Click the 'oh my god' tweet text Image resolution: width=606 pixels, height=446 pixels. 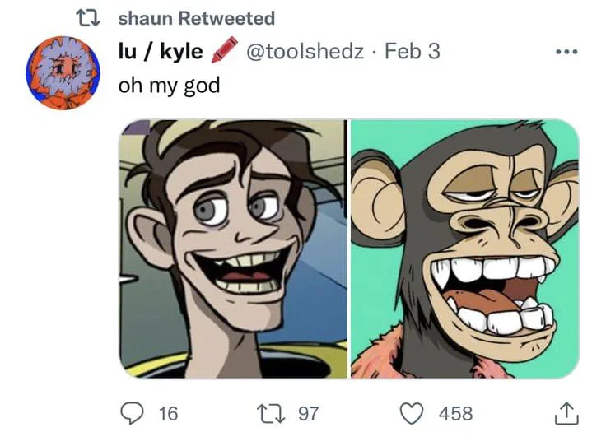[x=169, y=85]
